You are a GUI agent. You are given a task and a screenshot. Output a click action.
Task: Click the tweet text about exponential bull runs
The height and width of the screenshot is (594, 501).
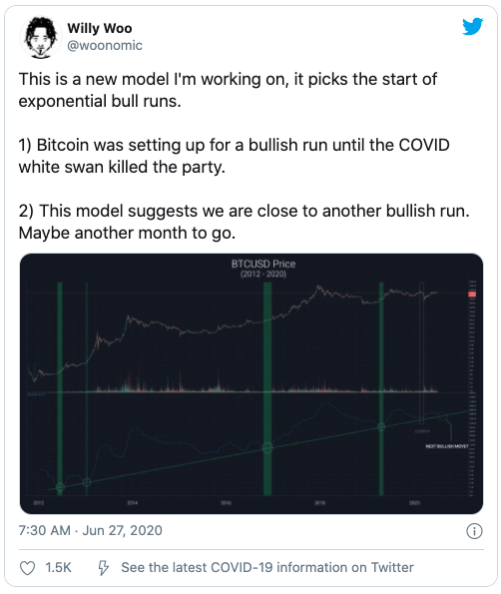[x=228, y=90]
